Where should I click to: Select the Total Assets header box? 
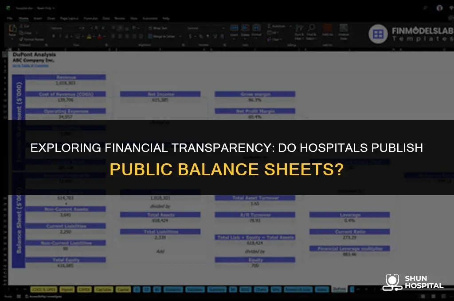tap(160, 215)
